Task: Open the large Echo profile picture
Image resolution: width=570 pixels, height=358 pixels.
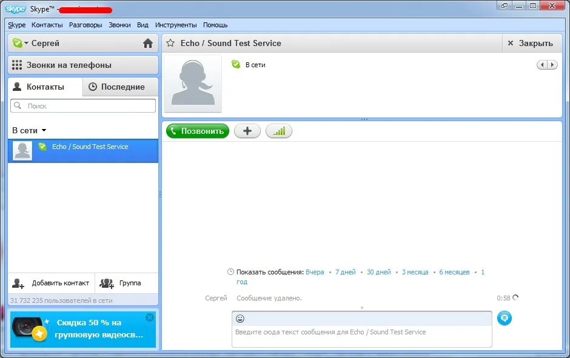Action: point(193,84)
